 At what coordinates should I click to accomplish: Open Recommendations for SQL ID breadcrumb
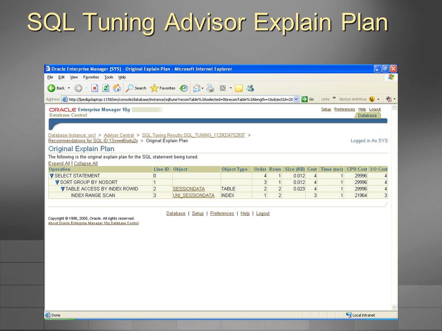tap(93, 141)
